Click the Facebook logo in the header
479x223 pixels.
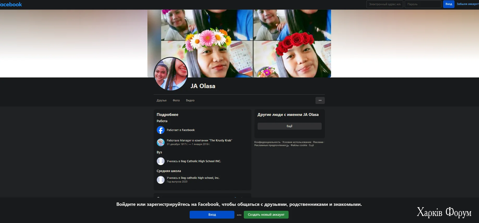(11, 4)
